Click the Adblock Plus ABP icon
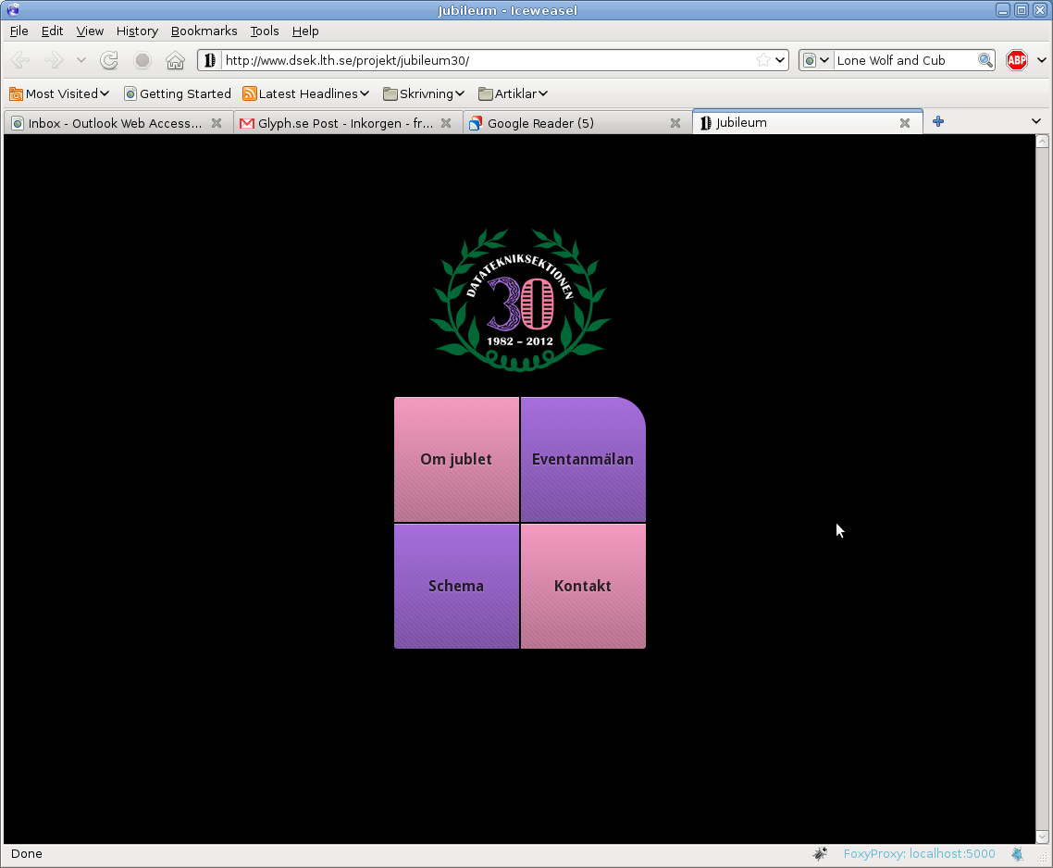Screen dimensions: 1053x868 pyautogui.click(x=1016, y=60)
